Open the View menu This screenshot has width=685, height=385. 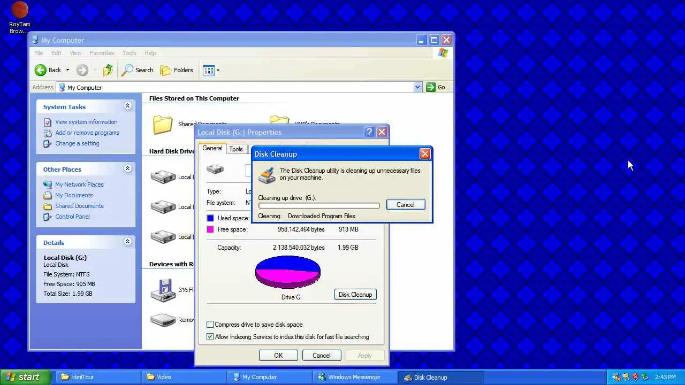pyautogui.click(x=75, y=53)
